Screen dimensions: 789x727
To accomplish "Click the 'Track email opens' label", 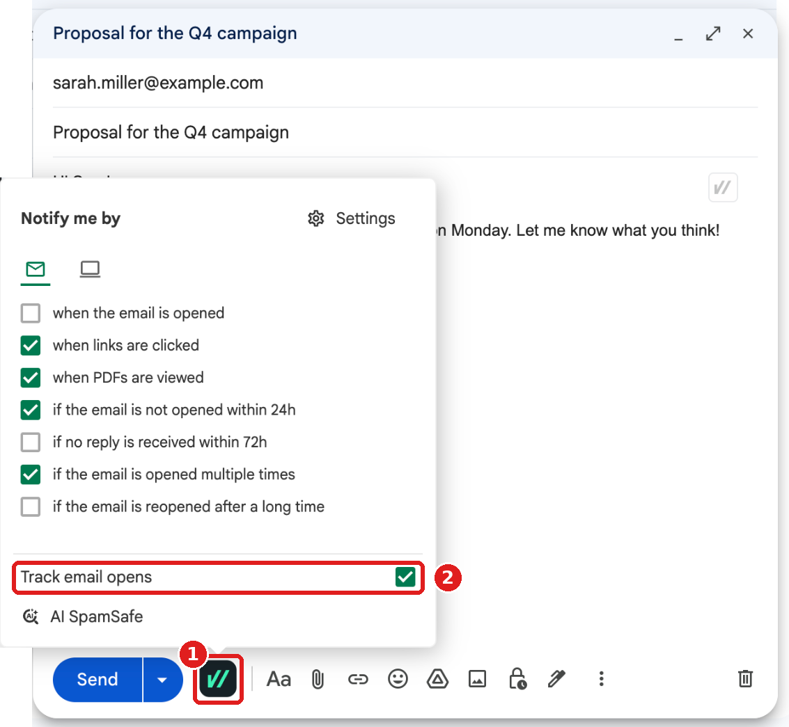I will [x=86, y=577].
